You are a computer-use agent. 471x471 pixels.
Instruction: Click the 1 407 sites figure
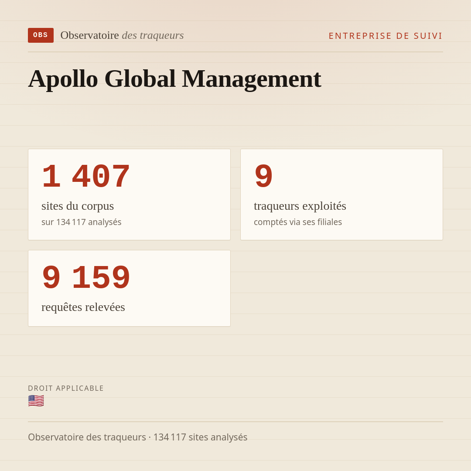tap(86, 176)
